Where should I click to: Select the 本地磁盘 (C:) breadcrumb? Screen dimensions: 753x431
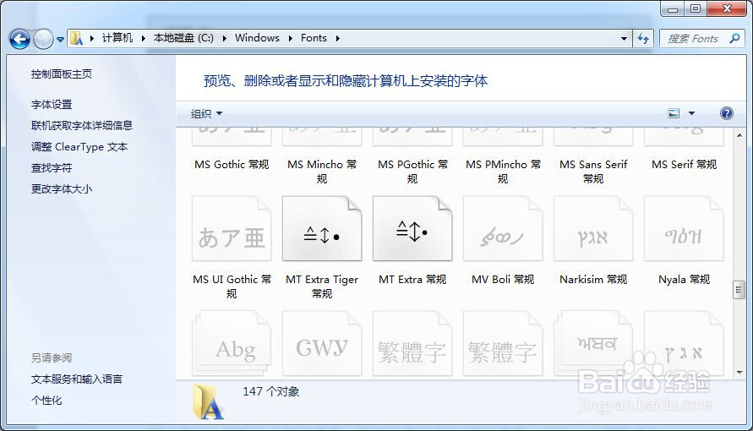(183, 38)
